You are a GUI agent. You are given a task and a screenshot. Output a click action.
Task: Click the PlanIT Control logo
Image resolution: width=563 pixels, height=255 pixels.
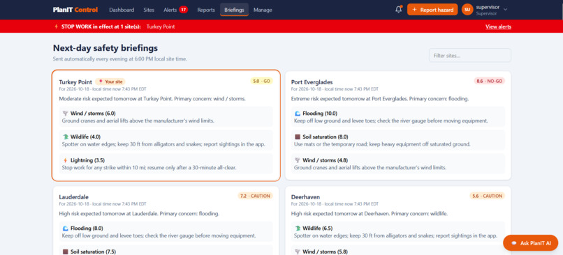tap(75, 10)
